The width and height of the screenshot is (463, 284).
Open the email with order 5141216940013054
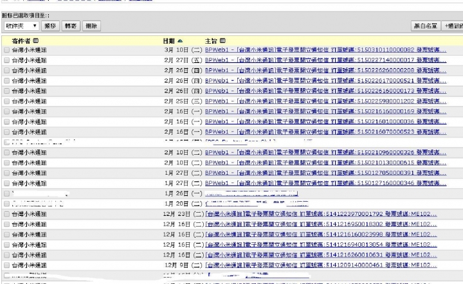(x=321, y=245)
